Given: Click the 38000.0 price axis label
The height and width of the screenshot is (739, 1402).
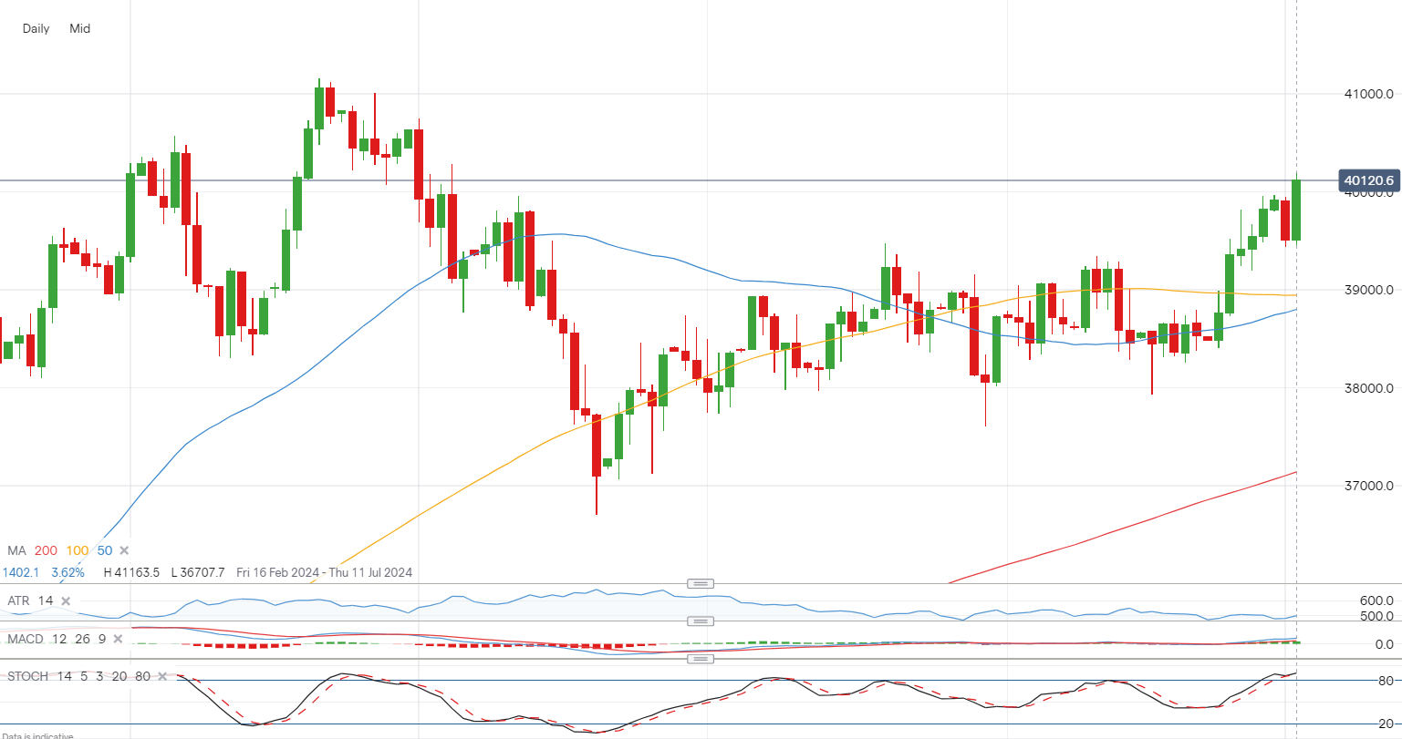Looking at the screenshot, I should pos(1369,388).
